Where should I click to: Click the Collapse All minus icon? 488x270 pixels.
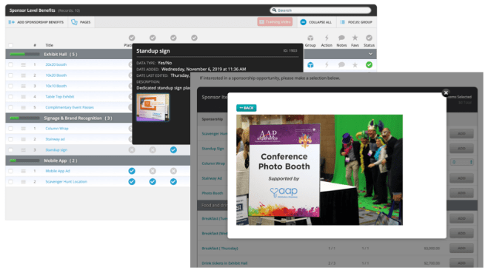[x=303, y=22]
